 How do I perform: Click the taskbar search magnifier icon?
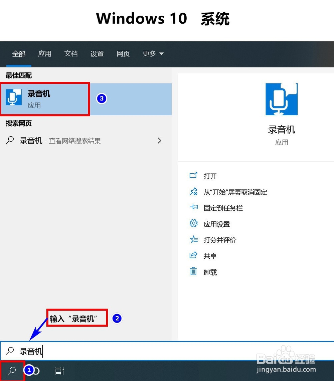pyautogui.click(x=12, y=371)
